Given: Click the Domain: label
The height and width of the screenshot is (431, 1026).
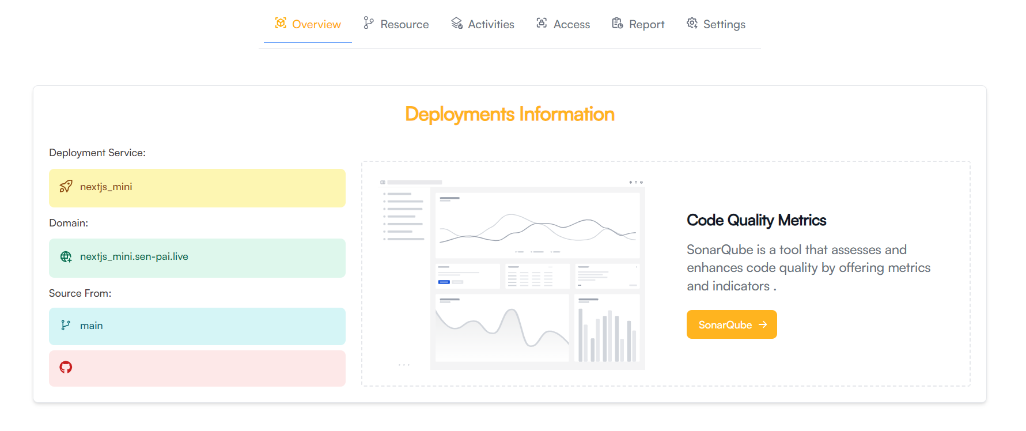Looking at the screenshot, I should [69, 223].
